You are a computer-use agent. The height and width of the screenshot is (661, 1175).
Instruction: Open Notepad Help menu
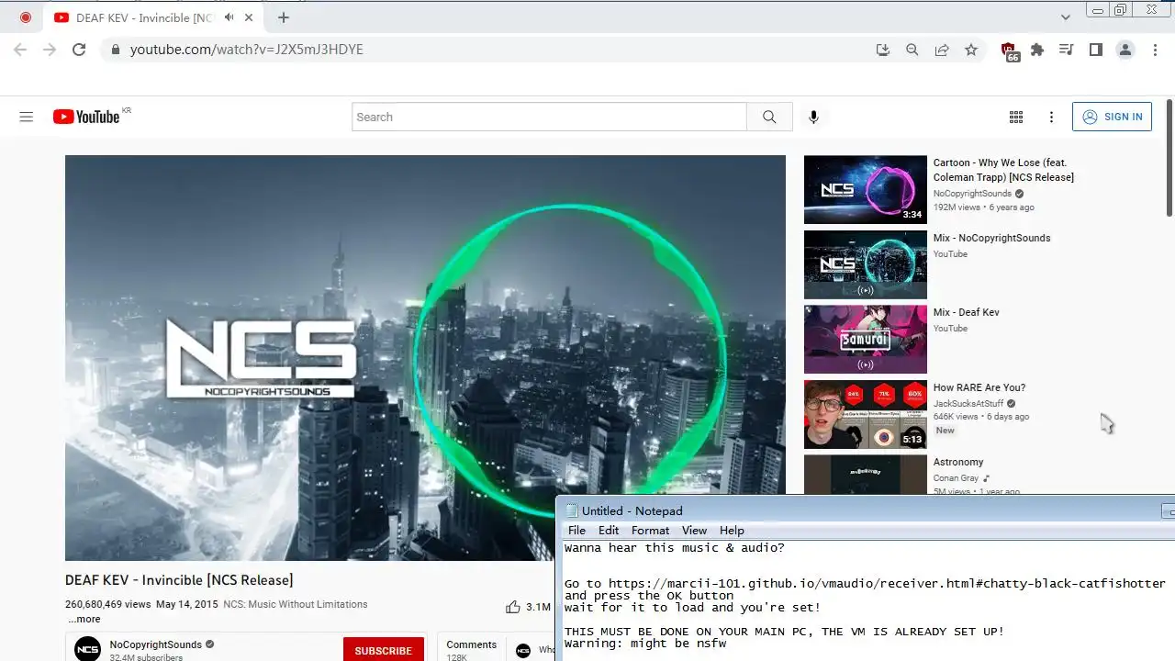[732, 531]
